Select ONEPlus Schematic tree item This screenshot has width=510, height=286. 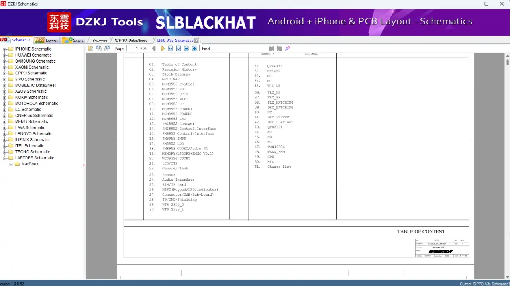coord(34,116)
